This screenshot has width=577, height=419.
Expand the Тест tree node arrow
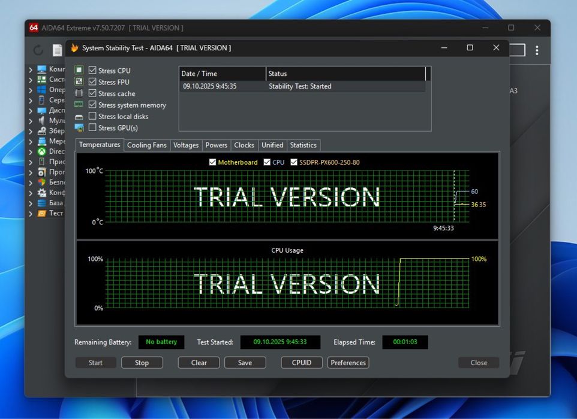point(31,213)
